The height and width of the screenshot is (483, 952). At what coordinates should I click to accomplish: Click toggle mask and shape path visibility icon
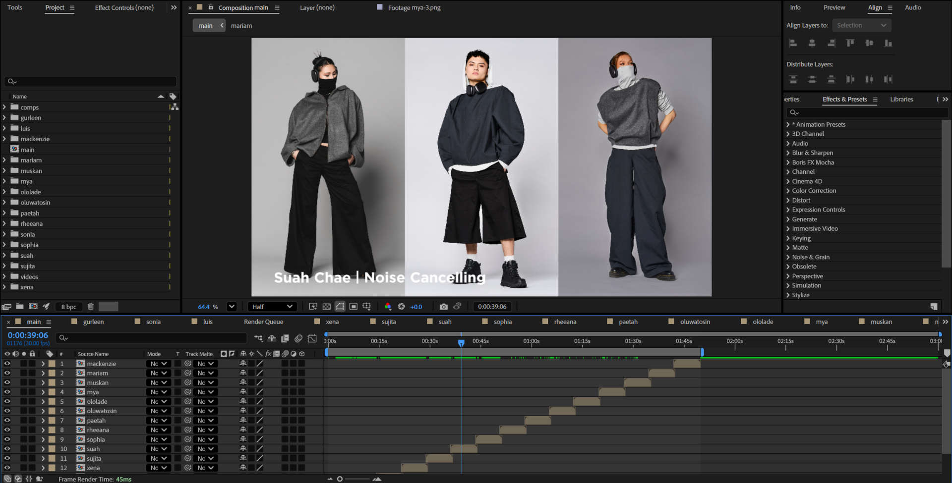point(340,307)
